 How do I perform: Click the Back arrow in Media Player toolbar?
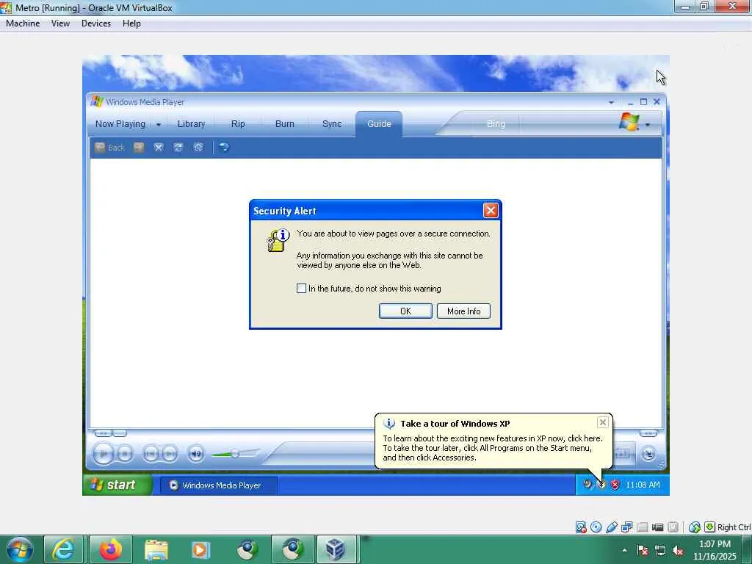coord(100,147)
